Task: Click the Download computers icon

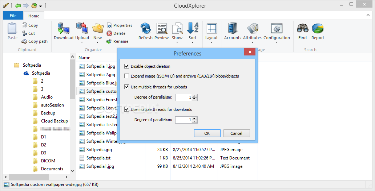Action: (x=63, y=28)
